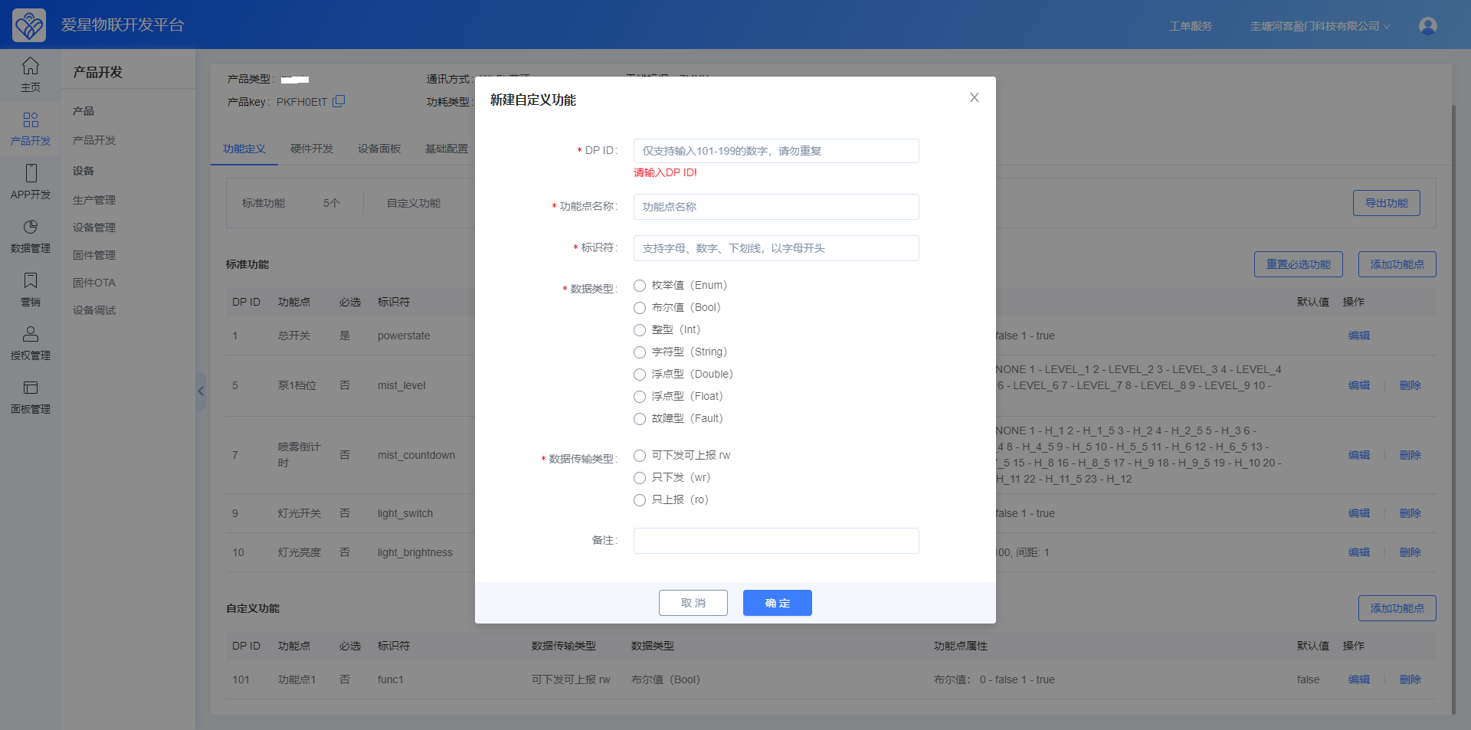Open 设备管理 in the sidebar
The width and height of the screenshot is (1471, 730).
[x=94, y=228]
